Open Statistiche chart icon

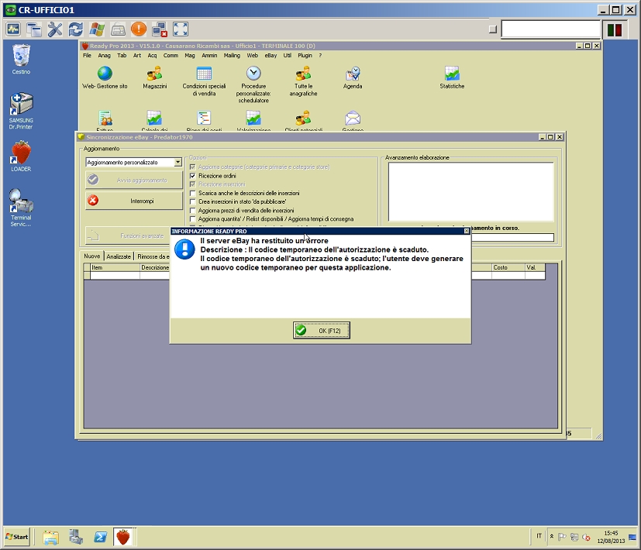(452, 77)
